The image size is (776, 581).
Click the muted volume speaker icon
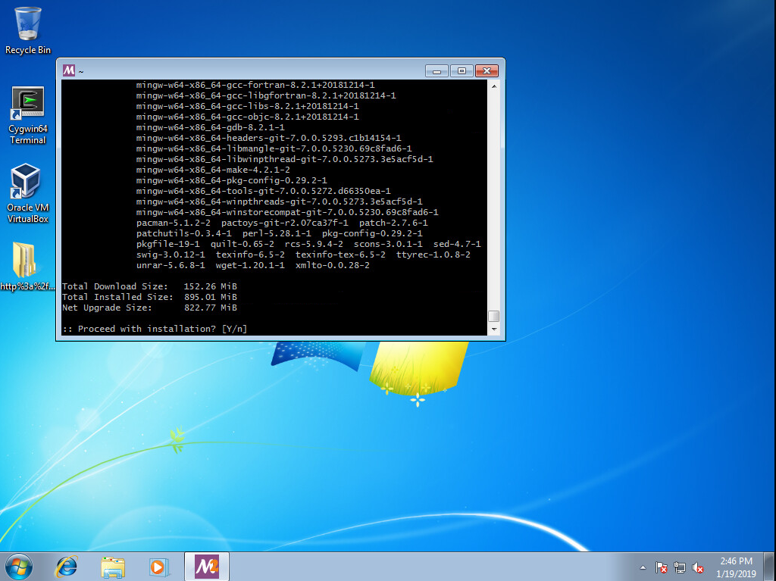[x=698, y=567]
